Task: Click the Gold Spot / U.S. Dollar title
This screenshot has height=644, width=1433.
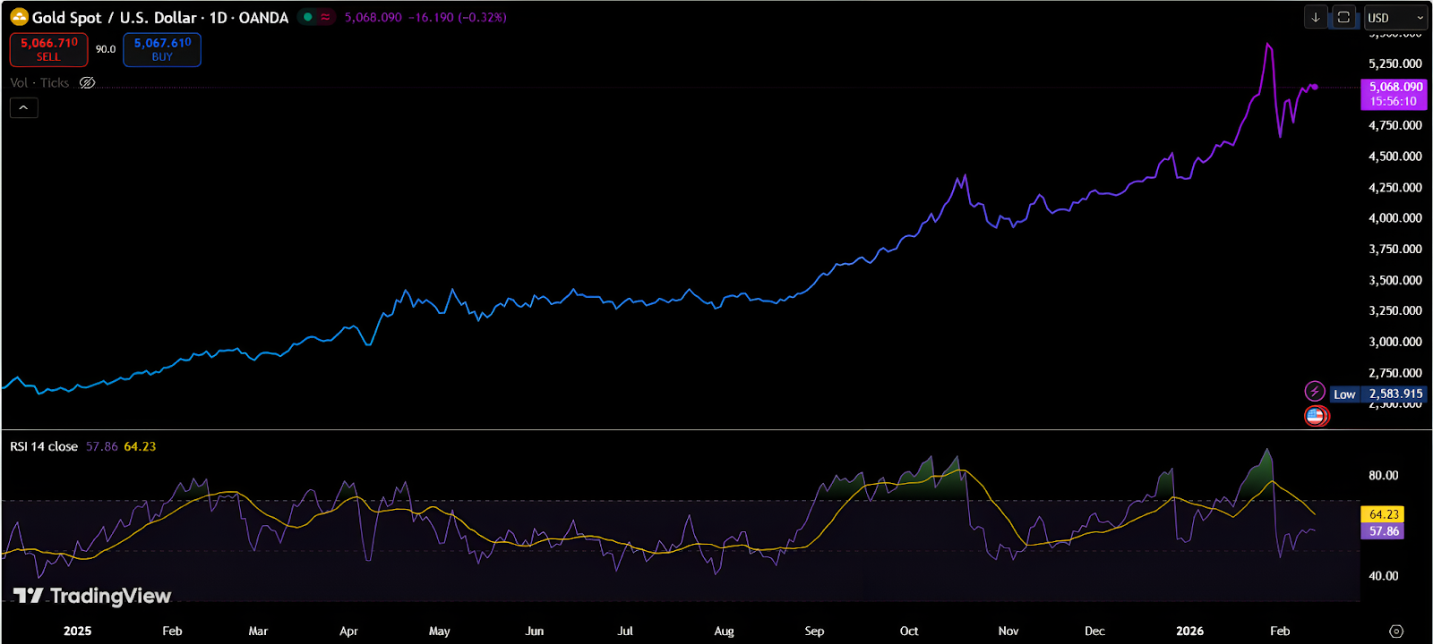Action: point(114,18)
